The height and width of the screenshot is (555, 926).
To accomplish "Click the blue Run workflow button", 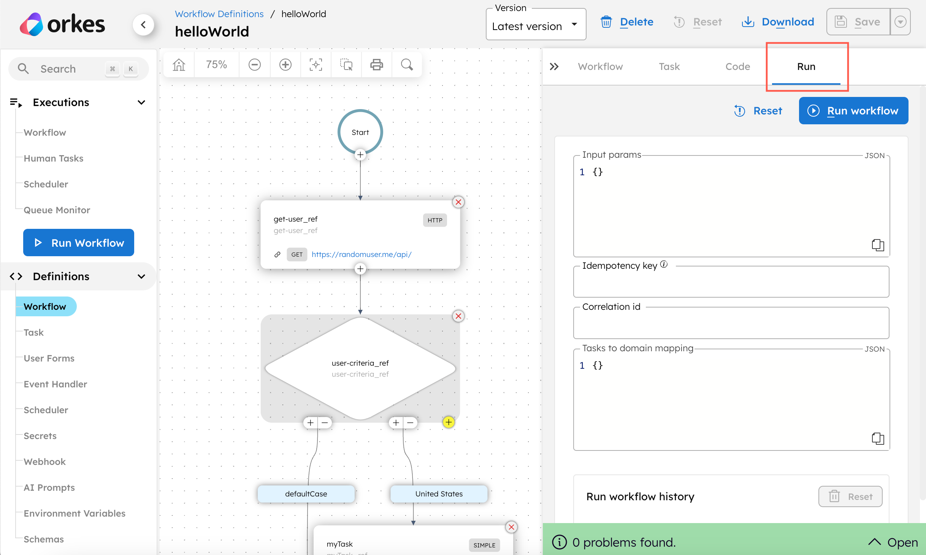I will click(x=853, y=111).
